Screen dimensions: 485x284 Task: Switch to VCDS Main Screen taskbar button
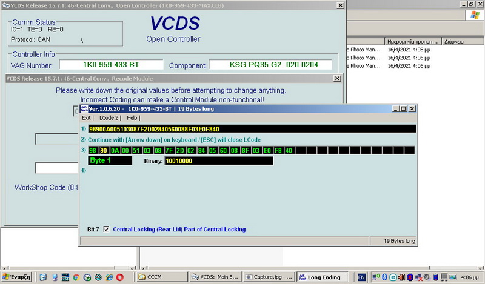click(215, 277)
